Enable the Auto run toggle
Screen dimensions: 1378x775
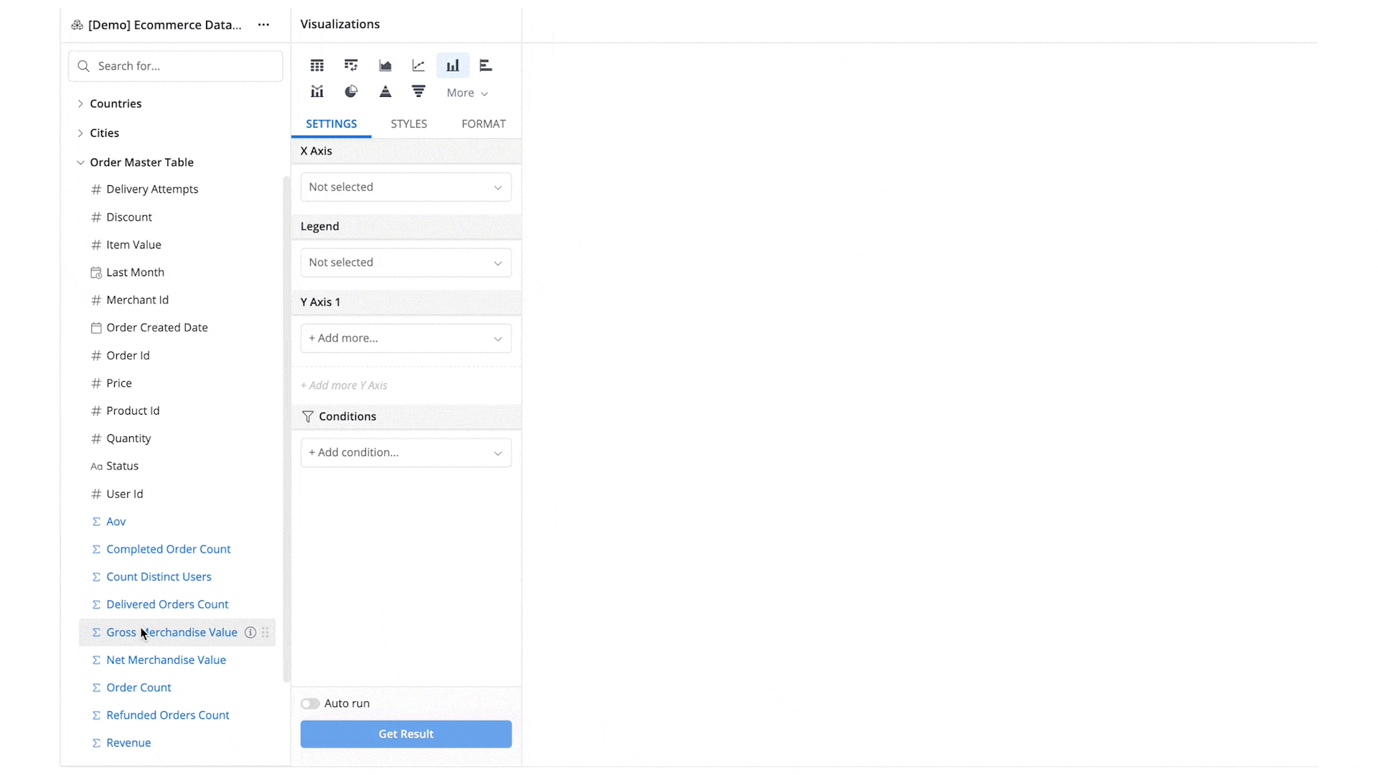point(310,703)
